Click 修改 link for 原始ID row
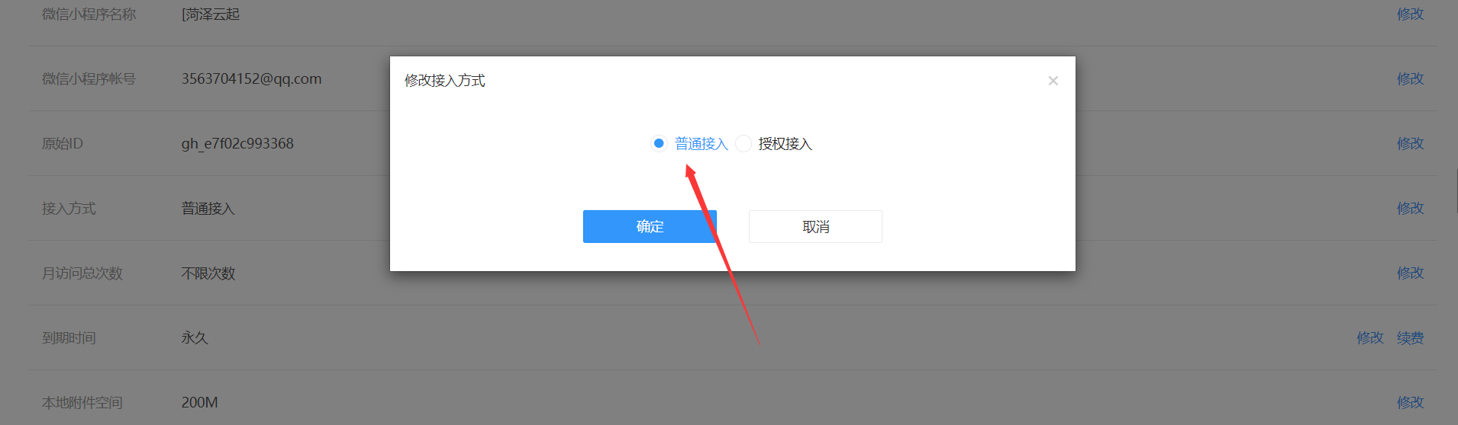 click(x=1410, y=143)
